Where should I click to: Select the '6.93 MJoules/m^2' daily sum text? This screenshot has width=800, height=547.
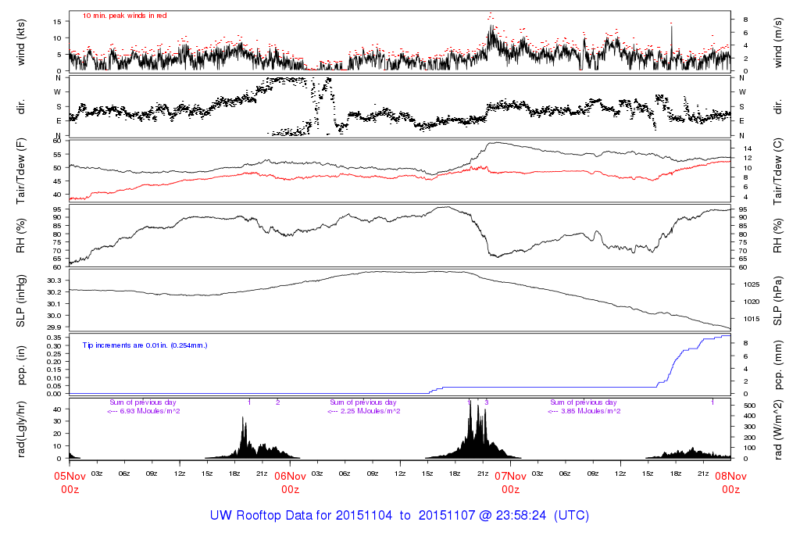pos(150,411)
